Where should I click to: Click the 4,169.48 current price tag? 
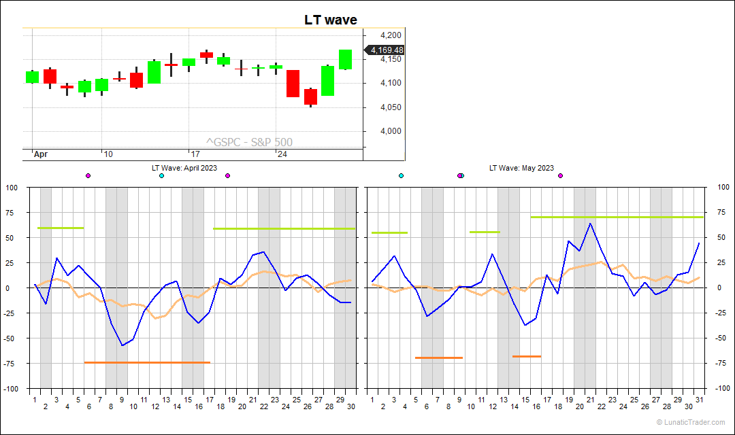click(x=386, y=50)
